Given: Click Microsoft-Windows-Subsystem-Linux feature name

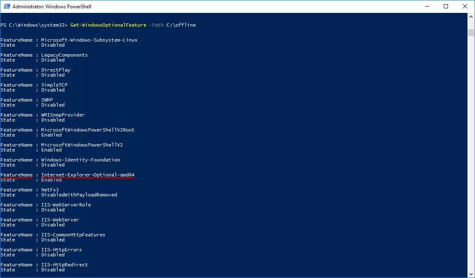Looking at the screenshot, I should pyautogui.click(x=89, y=40).
